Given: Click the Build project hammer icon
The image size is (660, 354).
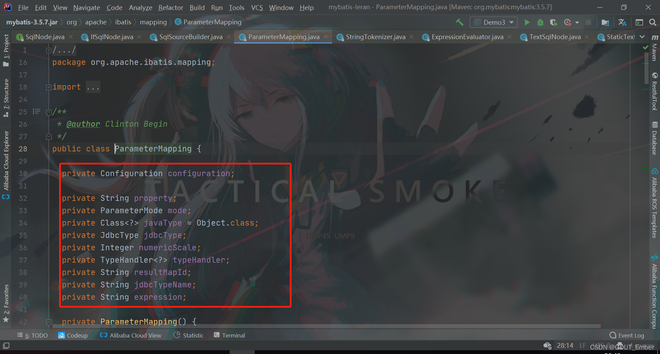Looking at the screenshot, I should click(460, 22).
